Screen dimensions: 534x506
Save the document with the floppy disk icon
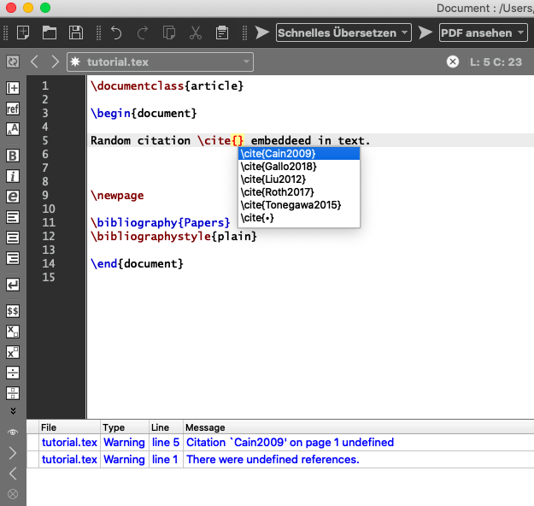(x=75, y=32)
